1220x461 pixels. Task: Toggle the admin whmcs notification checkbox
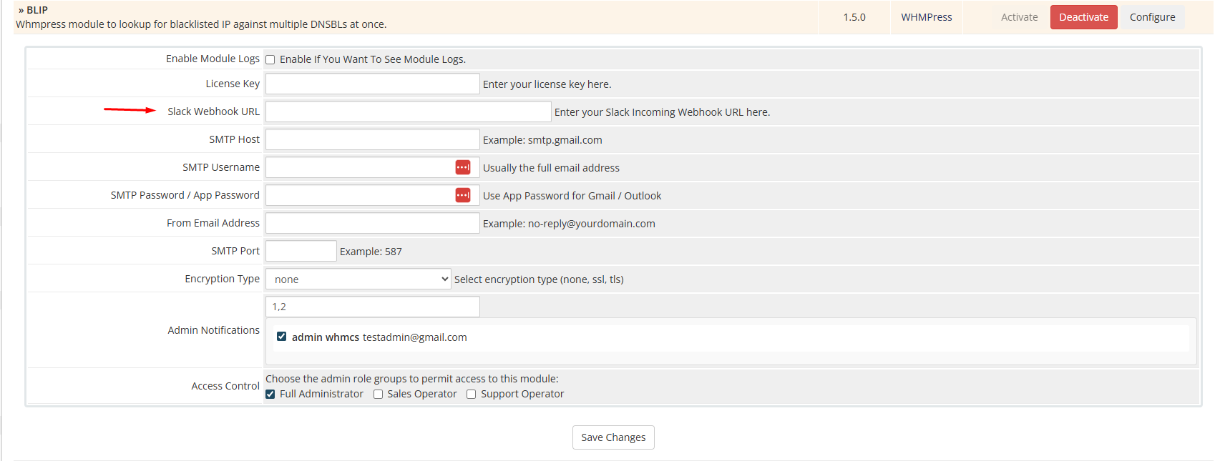(x=282, y=337)
